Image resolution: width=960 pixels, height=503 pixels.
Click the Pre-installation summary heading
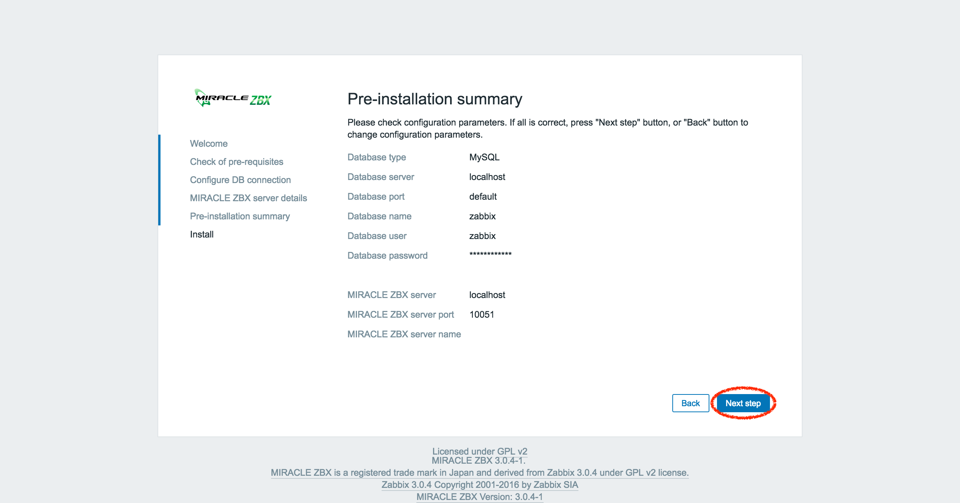pos(435,99)
